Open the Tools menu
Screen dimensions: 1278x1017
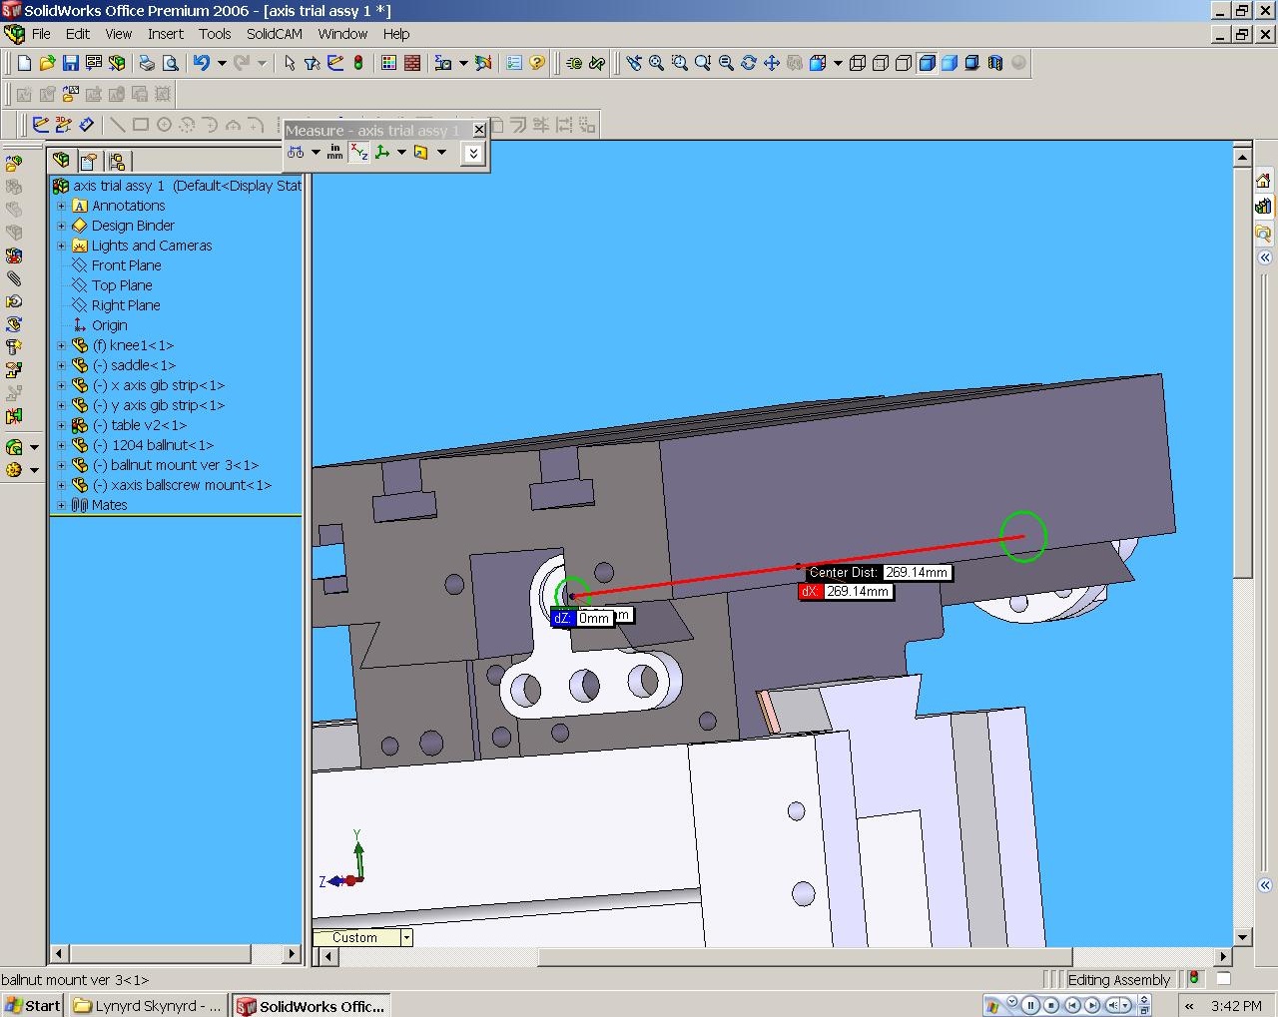[x=214, y=34]
